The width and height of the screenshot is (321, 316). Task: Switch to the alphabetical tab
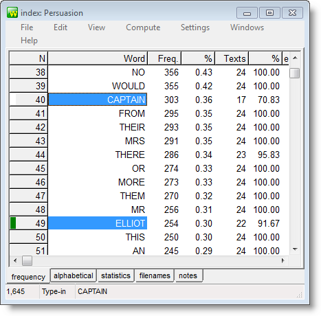click(x=74, y=275)
